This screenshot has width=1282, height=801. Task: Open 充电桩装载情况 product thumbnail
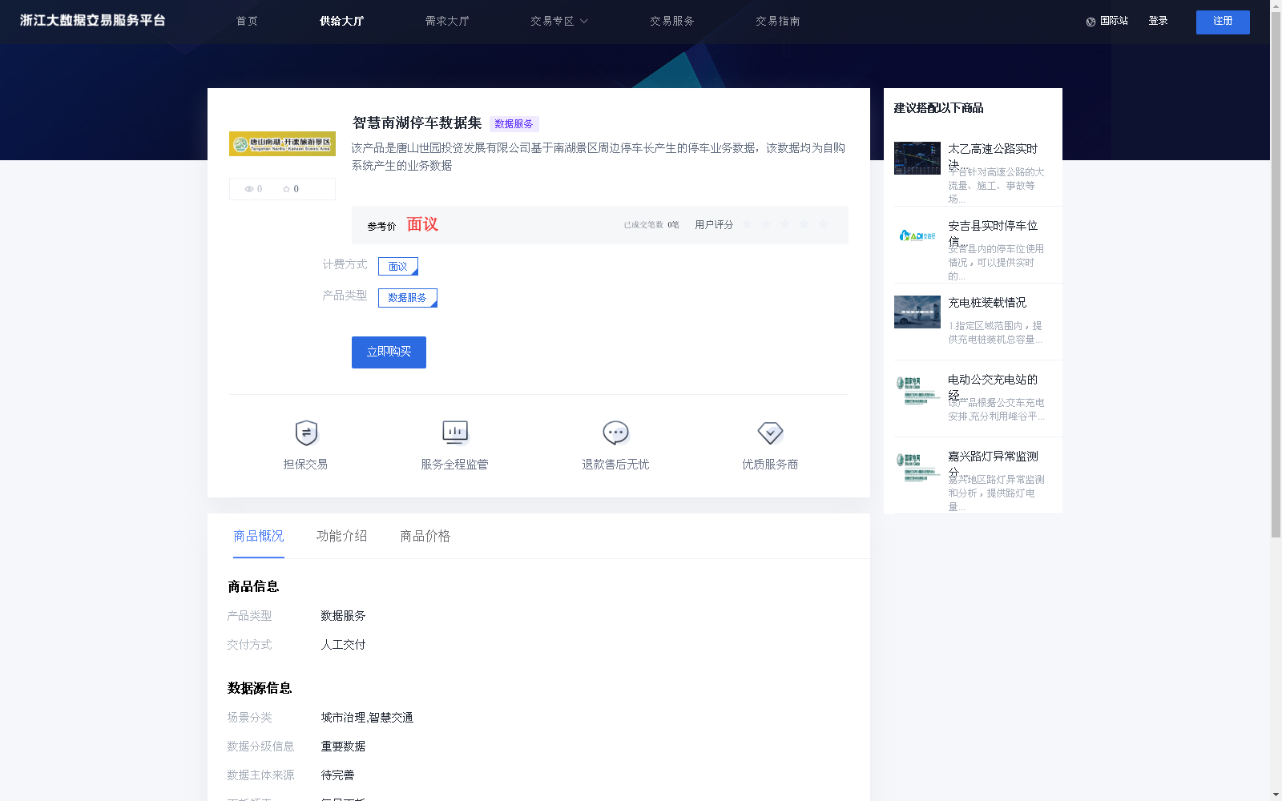click(917, 312)
